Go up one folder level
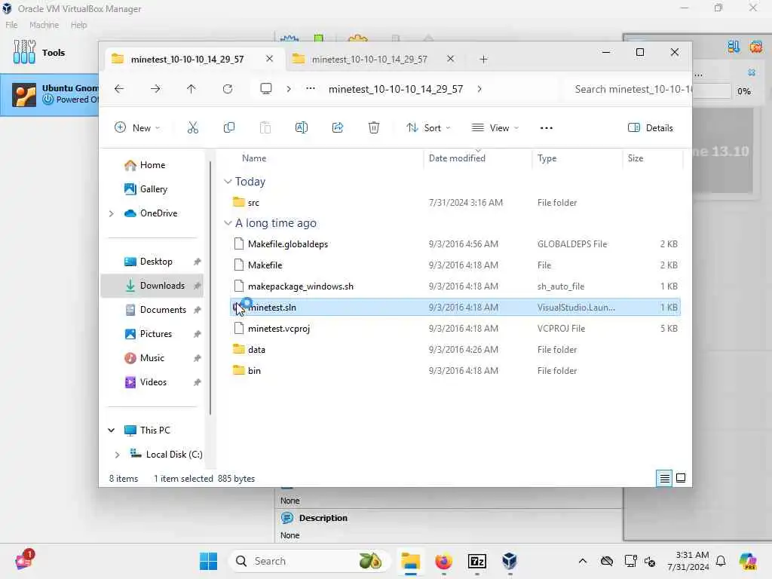This screenshot has width=772, height=579. click(191, 89)
